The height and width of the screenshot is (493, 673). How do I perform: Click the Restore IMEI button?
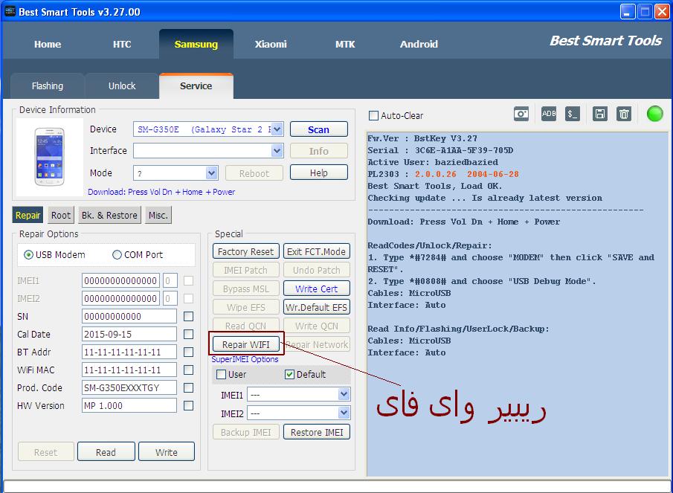point(316,432)
